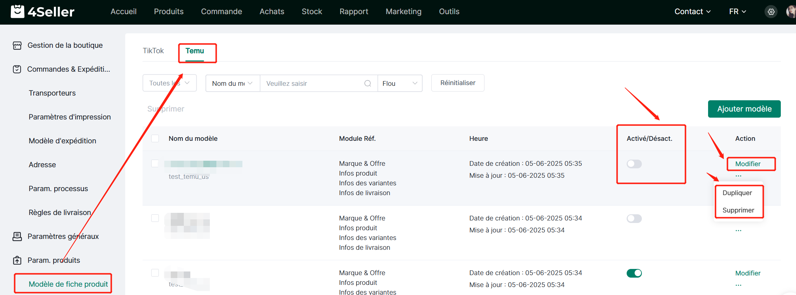Viewport: 796px width, 295px height.
Task: Click Modifier on the enabled third template
Action: point(748,273)
